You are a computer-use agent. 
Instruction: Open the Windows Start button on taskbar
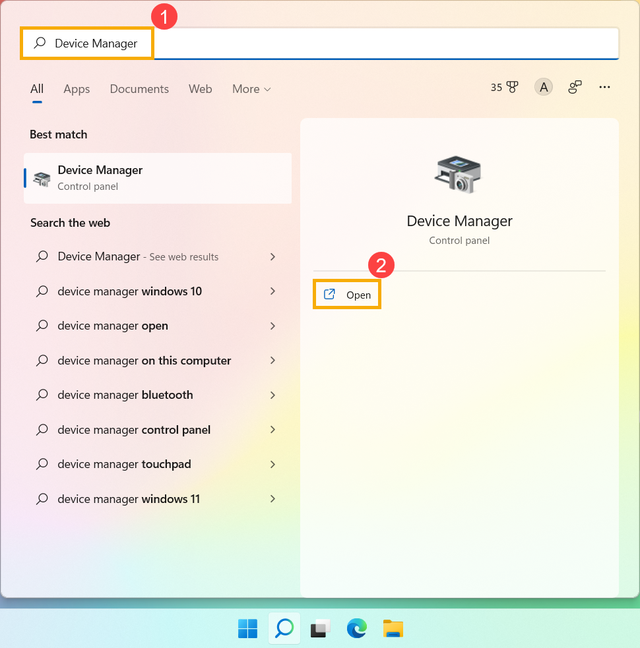point(248,629)
